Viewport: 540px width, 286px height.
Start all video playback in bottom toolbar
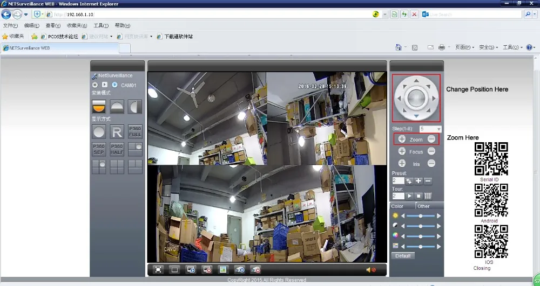point(191,270)
